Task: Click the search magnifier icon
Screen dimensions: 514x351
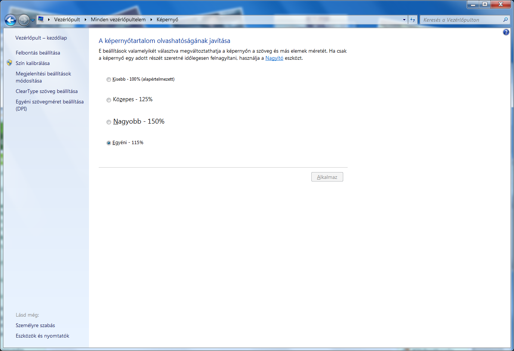Action: [505, 20]
